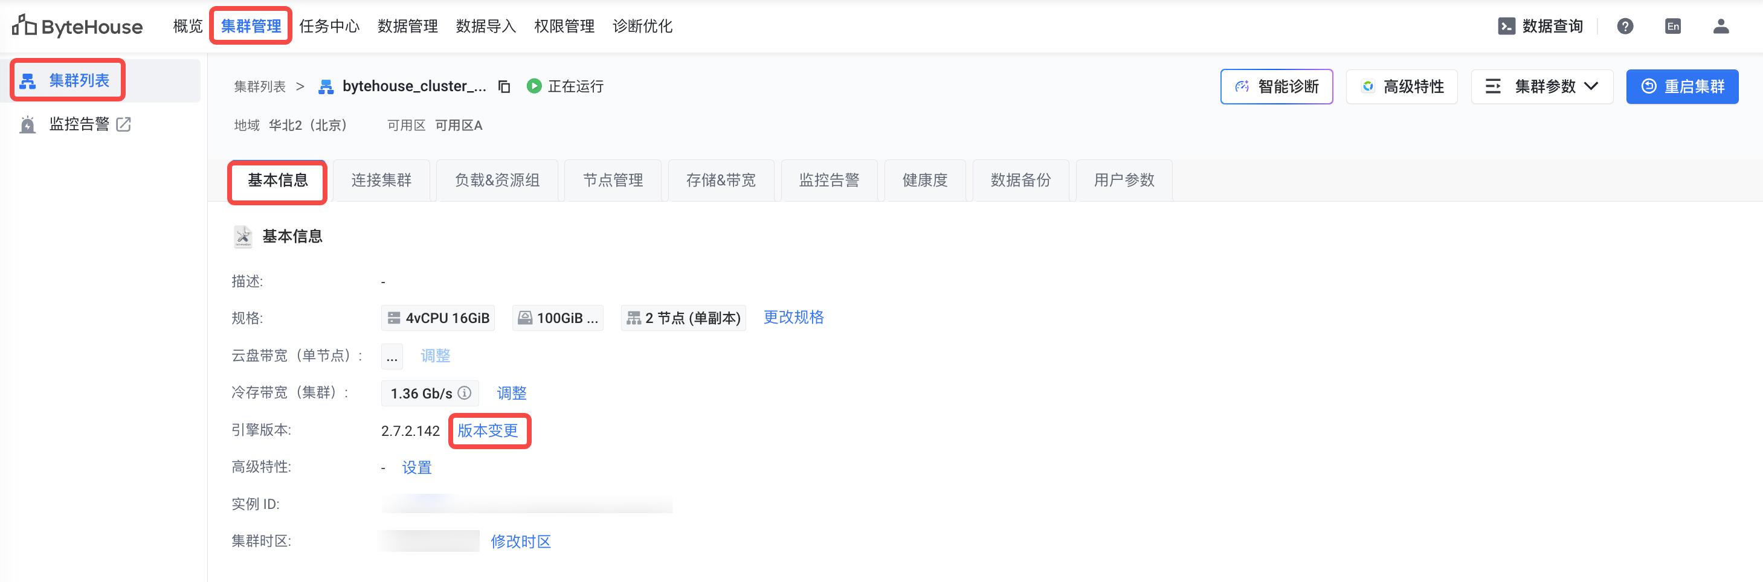The width and height of the screenshot is (1763, 582).
Task: Expand the 集群参数 dropdown
Action: tap(1542, 86)
